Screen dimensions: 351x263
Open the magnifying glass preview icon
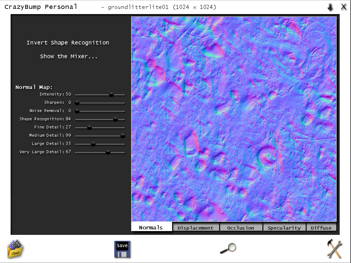point(228,248)
